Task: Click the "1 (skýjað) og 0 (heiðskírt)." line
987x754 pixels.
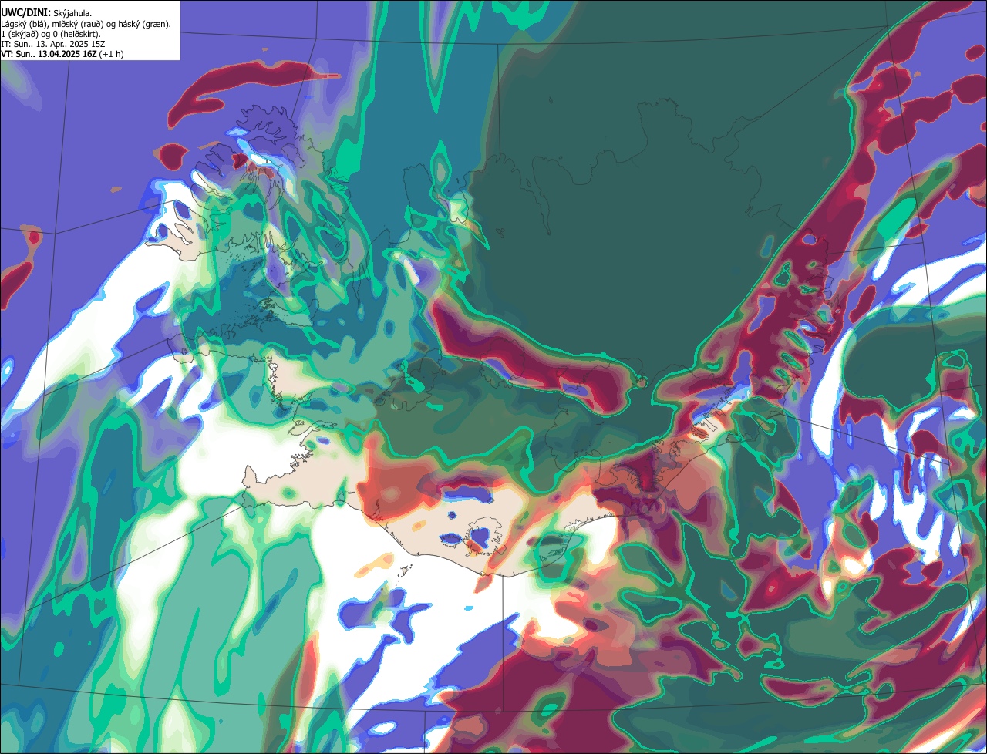Action: tap(51, 34)
